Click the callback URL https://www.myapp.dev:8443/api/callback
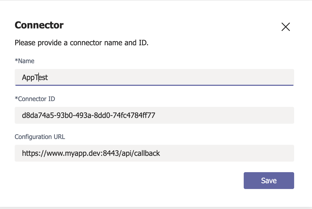This screenshot has height=209, width=312. click(x=91, y=153)
